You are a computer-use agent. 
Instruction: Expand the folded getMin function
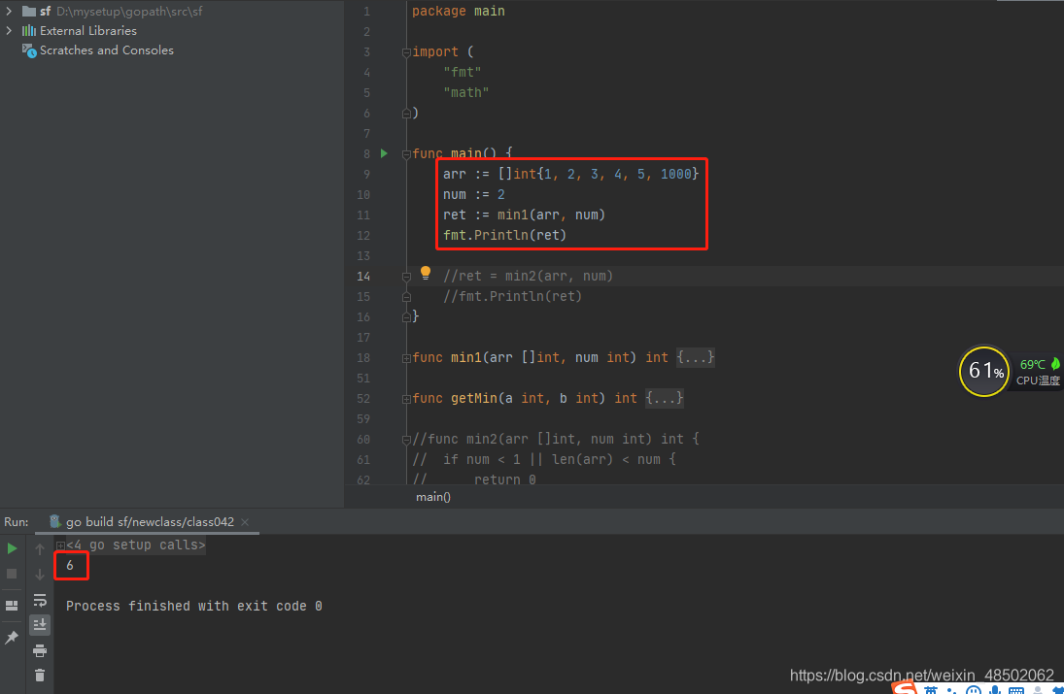pos(406,399)
